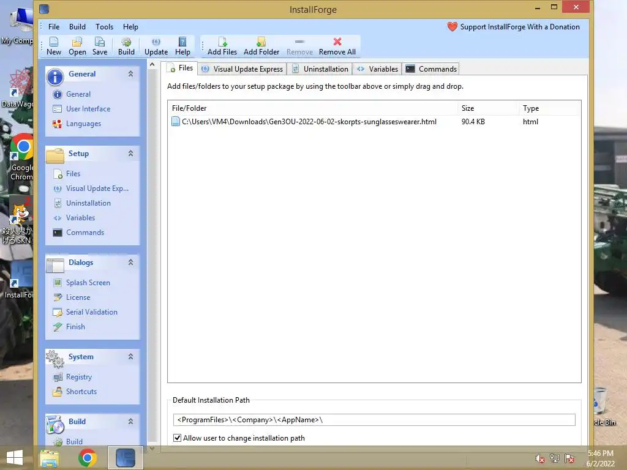
Task: Click the 90.4 KB size cell
Action: 473,122
